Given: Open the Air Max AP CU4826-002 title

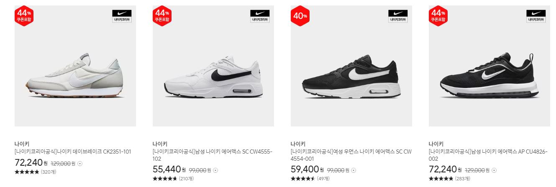Looking at the screenshot, I should click(488, 155).
